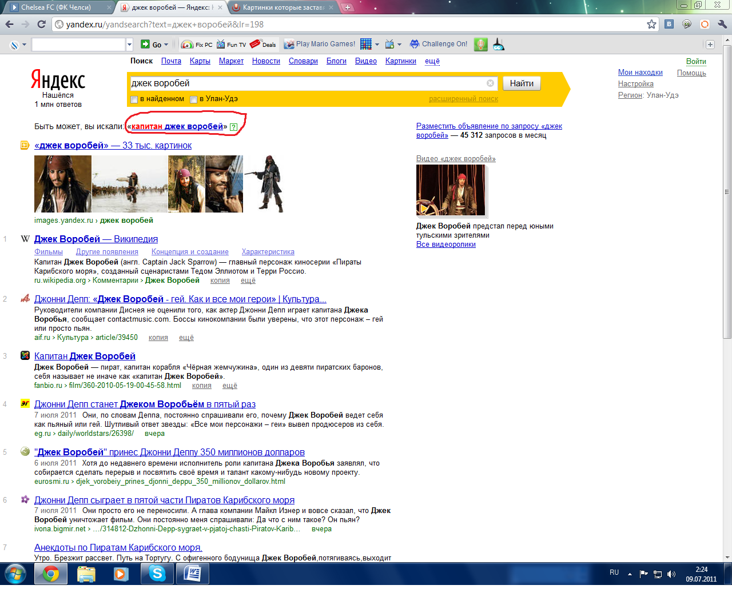The height and width of the screenshot is (597, 732).
Task: Open the Джек Воробей Википедия result
Action: coord(96,239)
